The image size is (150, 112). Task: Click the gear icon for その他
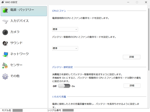[x=5, y=77]
